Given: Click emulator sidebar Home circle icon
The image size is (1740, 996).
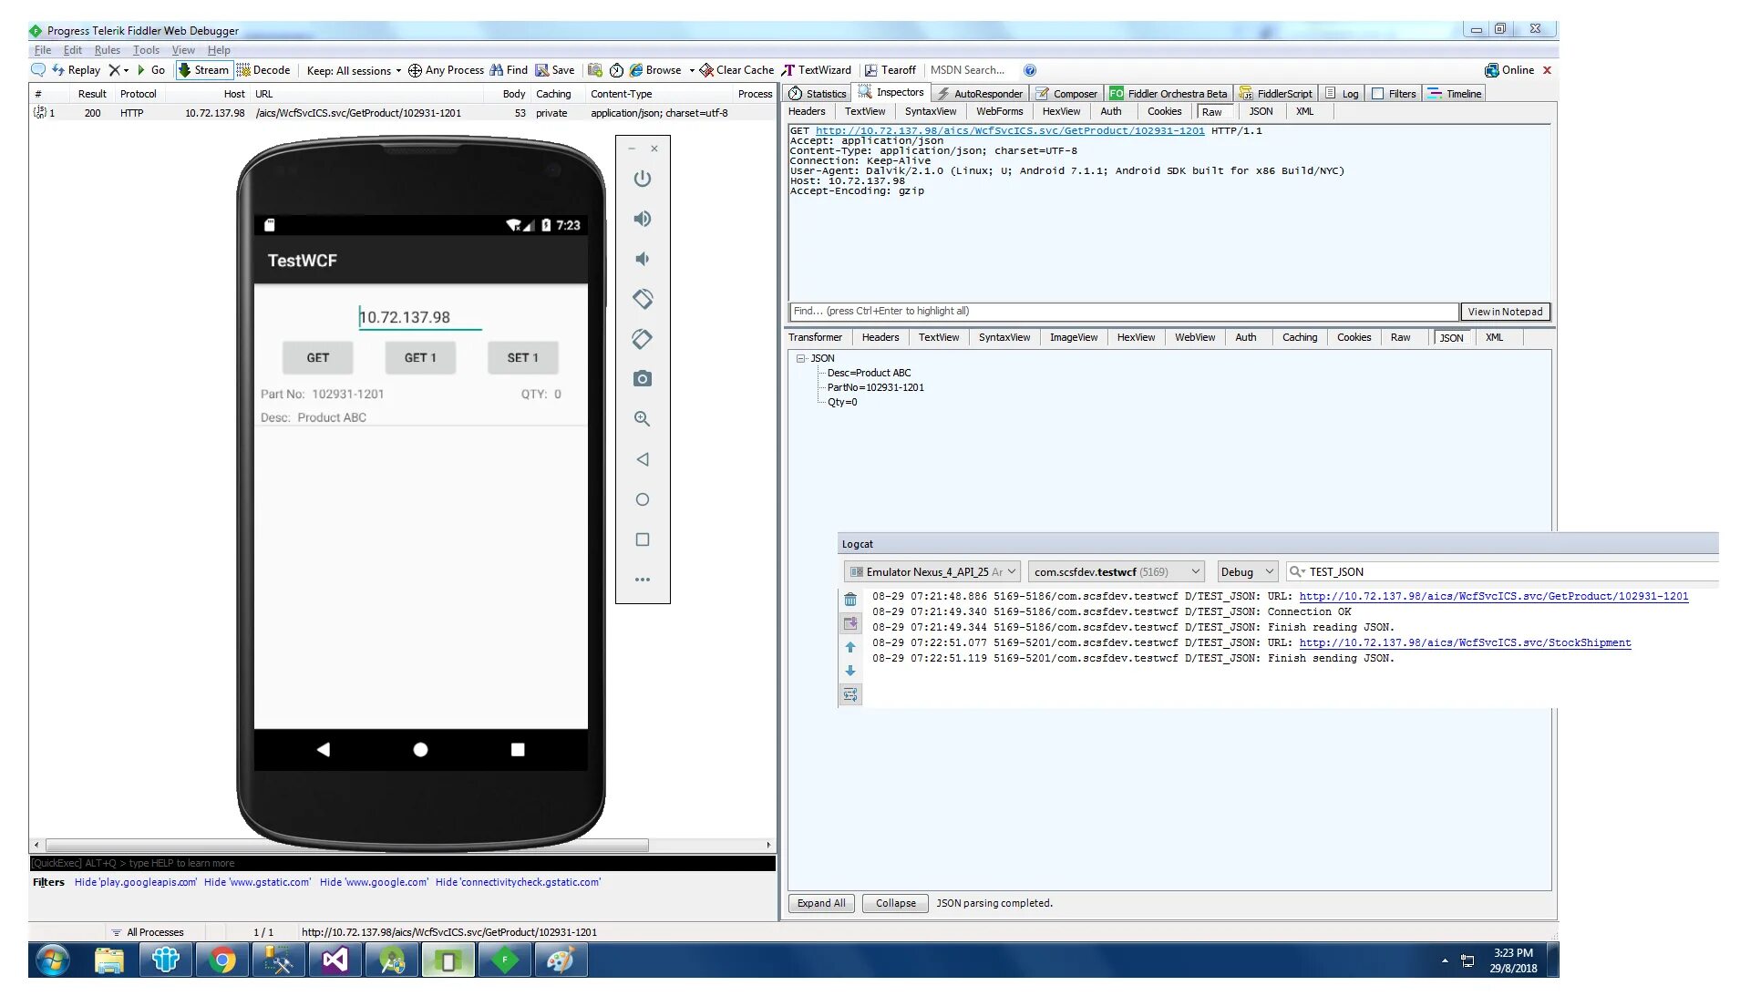Looking at the screenshot, I should (x=643, y=499).
